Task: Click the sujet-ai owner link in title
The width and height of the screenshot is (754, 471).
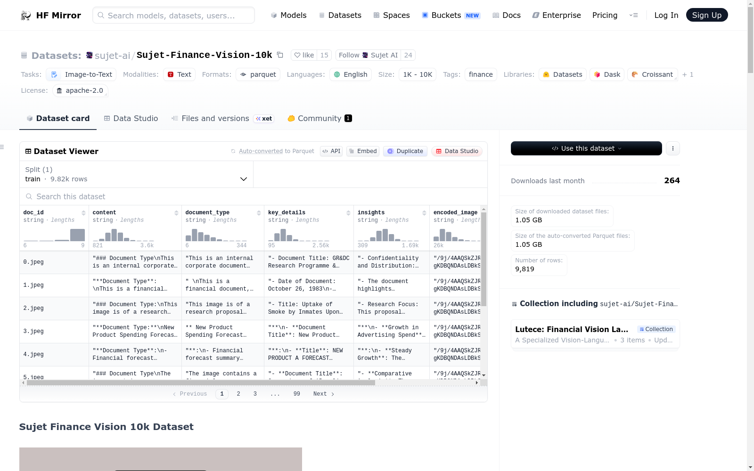Action: click(x=112, y=56)
